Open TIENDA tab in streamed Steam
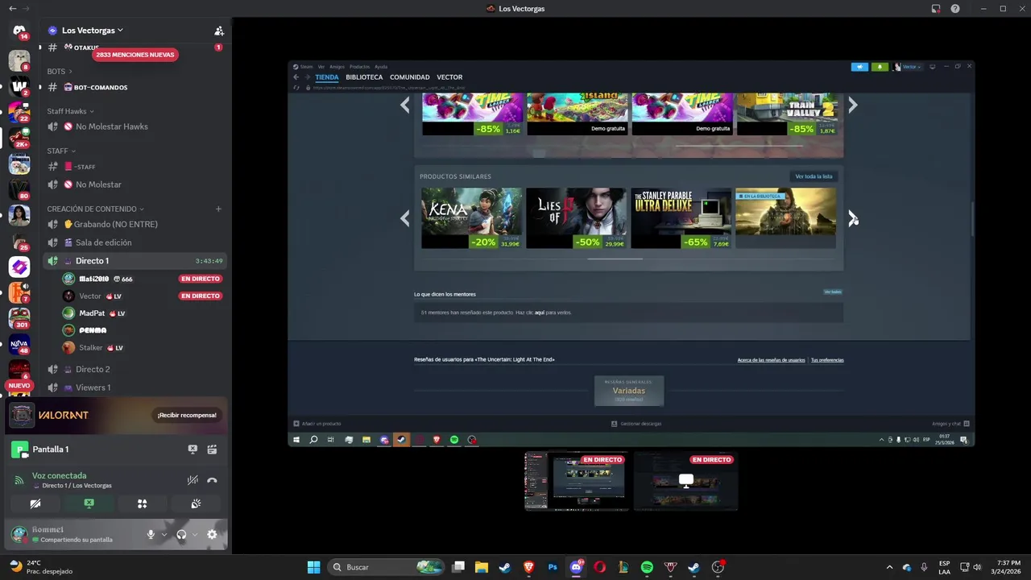This screenshot has width=1031, height=580. click(x=327, y=77)
